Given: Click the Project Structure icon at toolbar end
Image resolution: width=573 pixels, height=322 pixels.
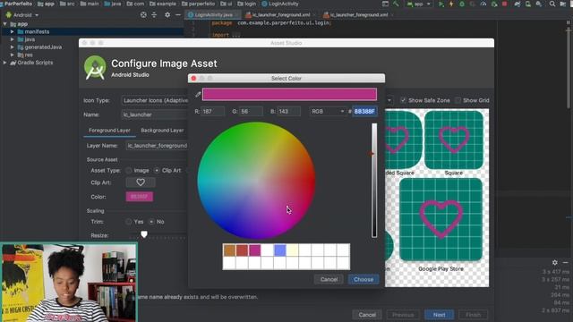Looking at the screenshot, I should point(563,4).
